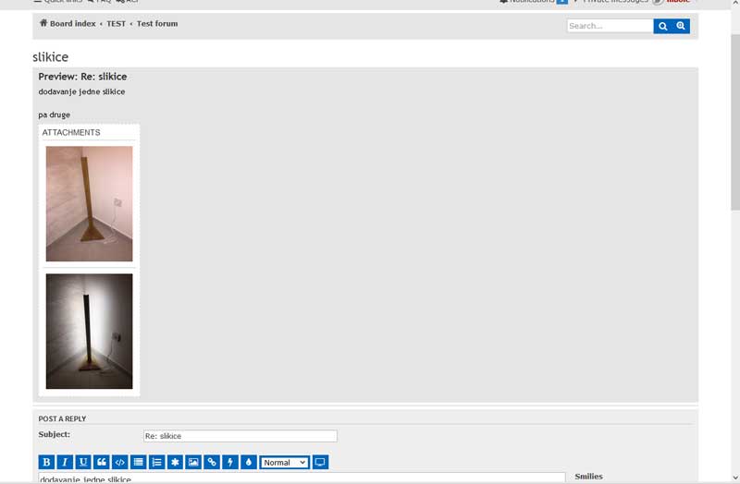
Task: Insert Flash BBCode using lightning icon
Action: tap(230, 463)
